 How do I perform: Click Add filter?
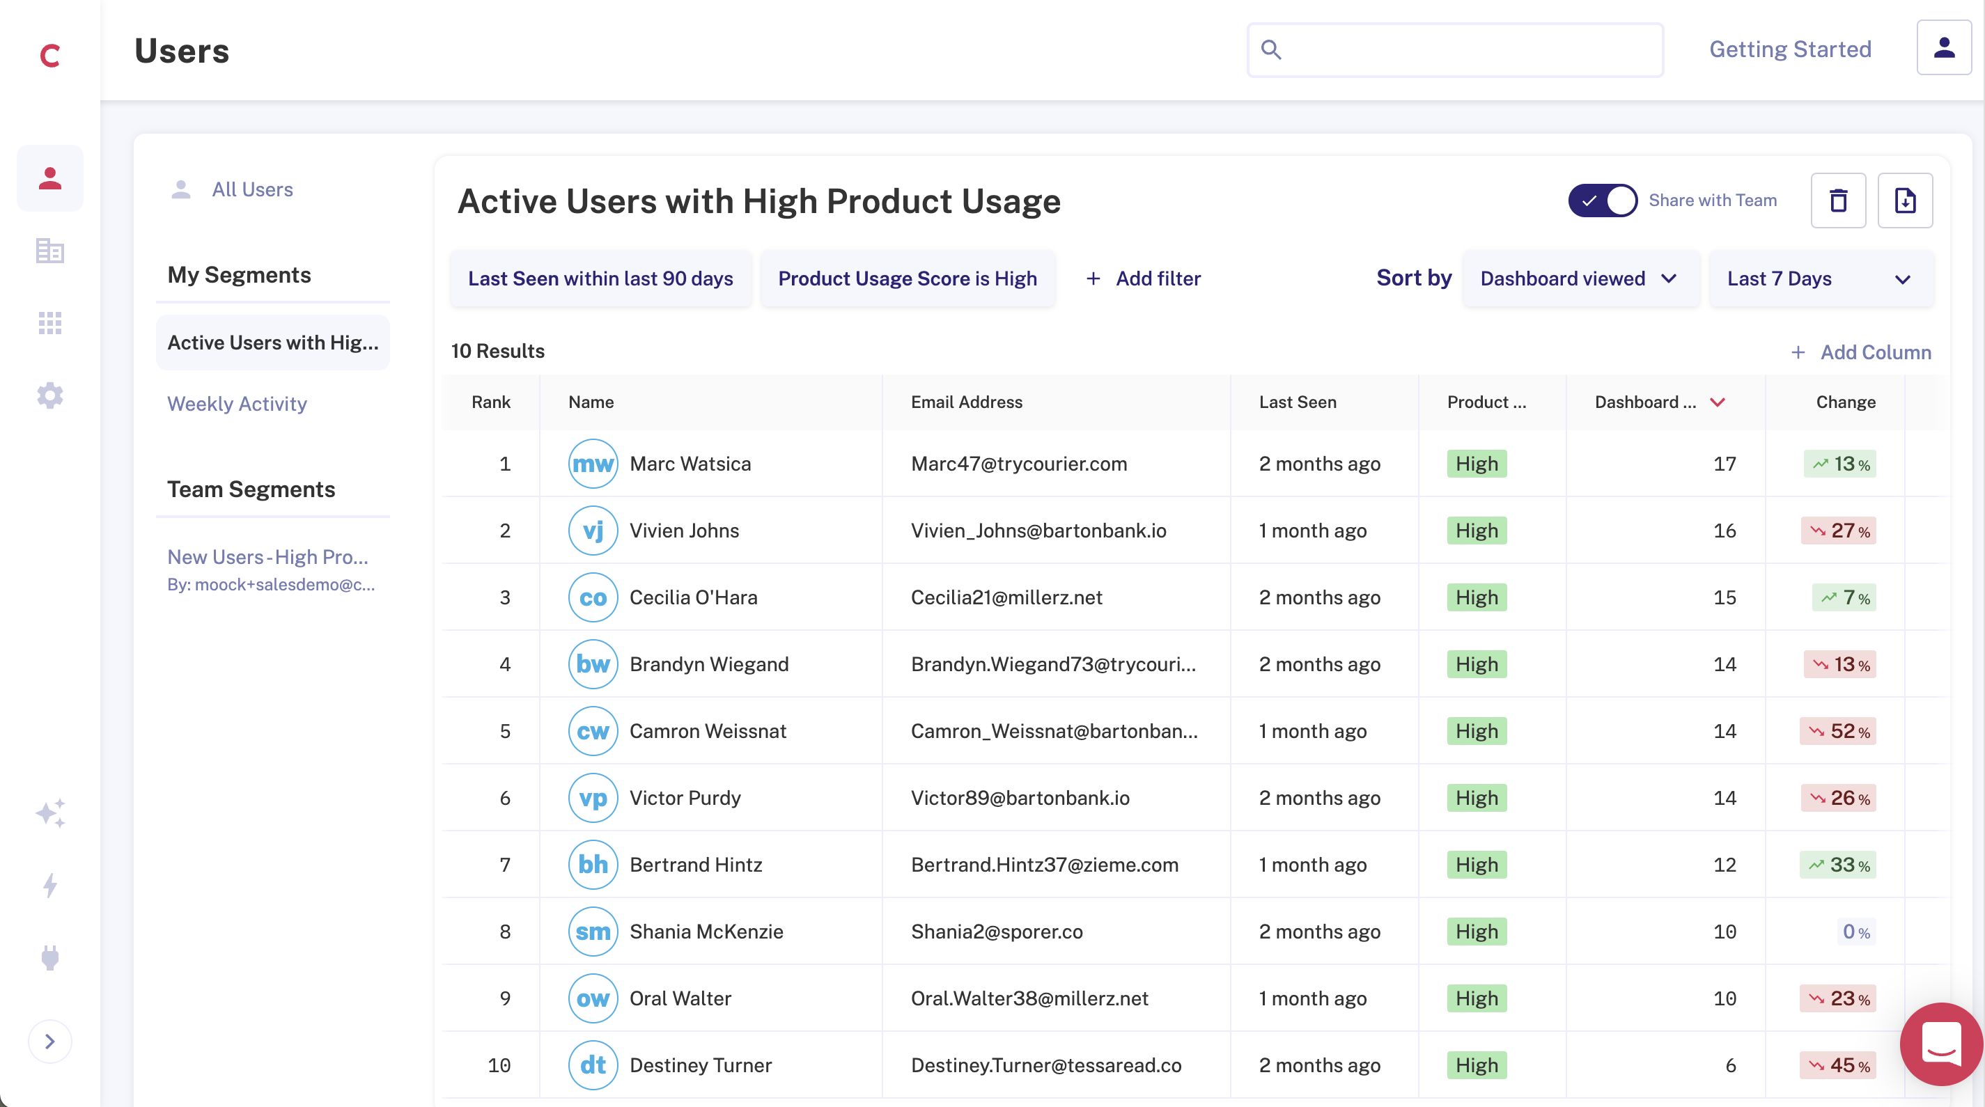point(1144,279)
